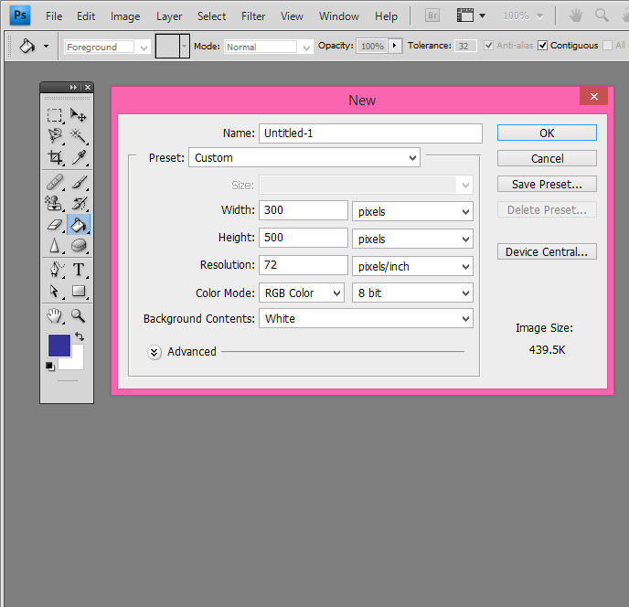Open the Height units dropdown

412,239
